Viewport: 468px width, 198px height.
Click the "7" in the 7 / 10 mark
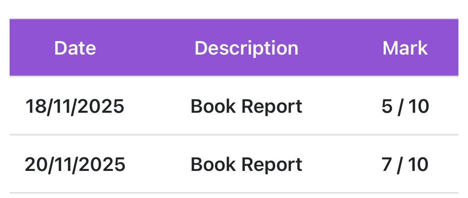(x=387, y=165)
